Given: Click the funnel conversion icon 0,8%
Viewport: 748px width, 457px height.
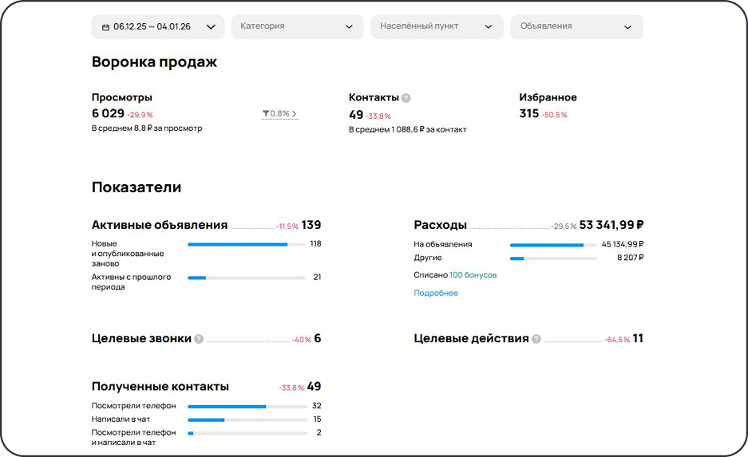Looking at the screenshot, I should click(266, 114).
